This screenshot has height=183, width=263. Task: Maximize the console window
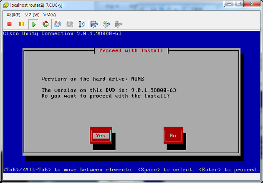239,4
